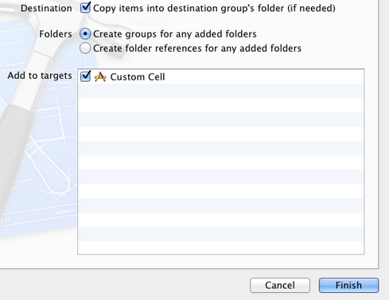Choose Create folder references radio button
389x300 pixels.
tap(85, 49)
